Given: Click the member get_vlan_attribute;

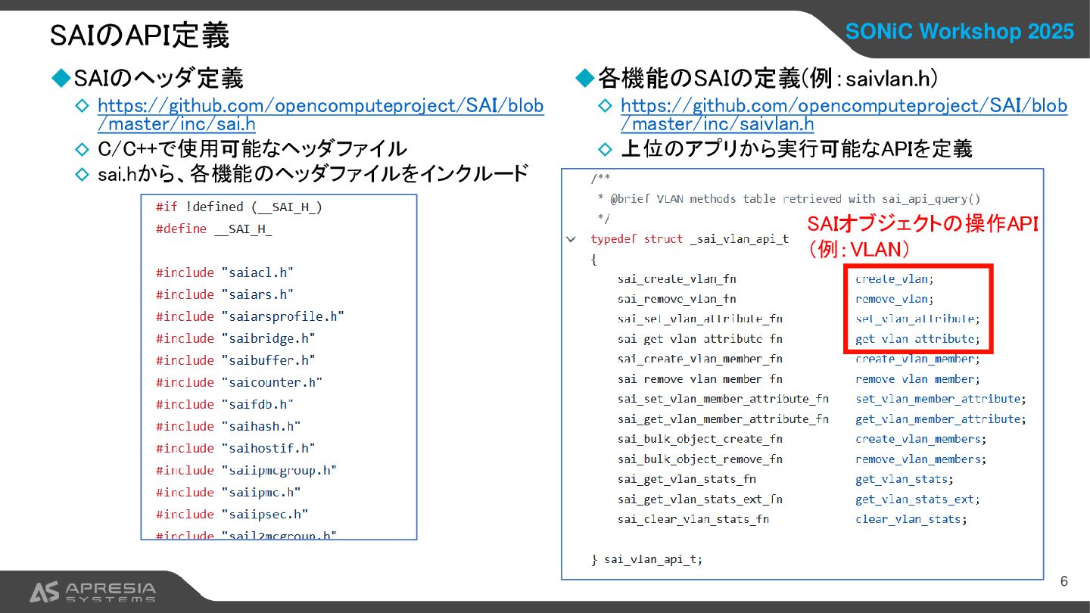Looking at the screenshot, I should 918,339.
